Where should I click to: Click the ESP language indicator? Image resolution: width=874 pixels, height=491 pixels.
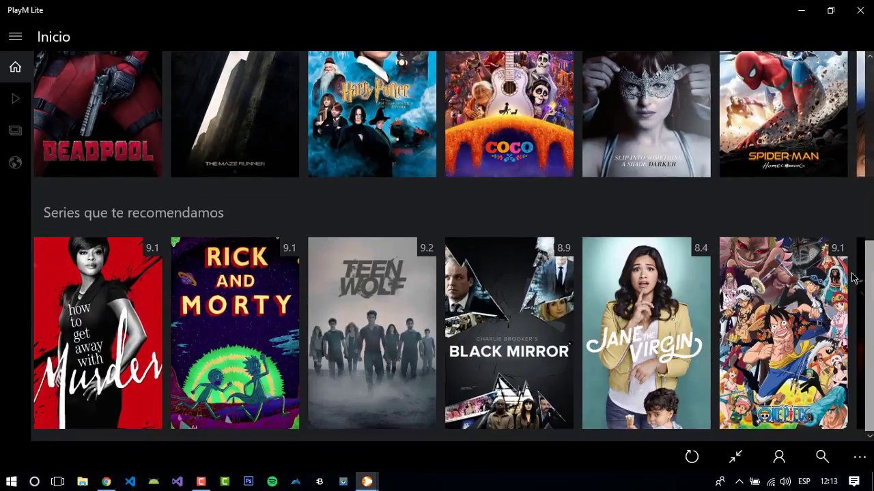pyautogui.click(x=804, y=481)
